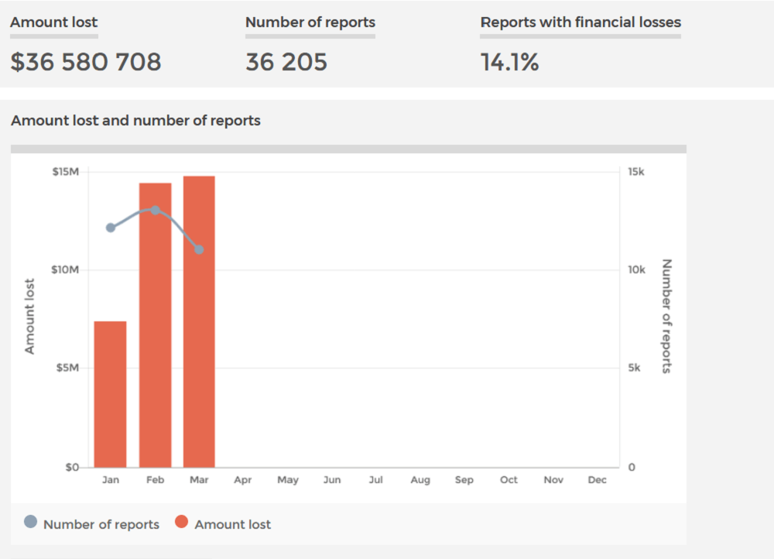Select the Dec month label

[x=598, y=480]
